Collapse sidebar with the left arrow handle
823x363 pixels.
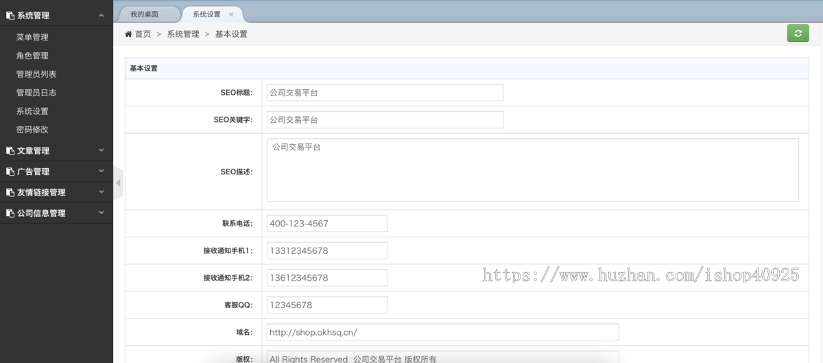118,183
